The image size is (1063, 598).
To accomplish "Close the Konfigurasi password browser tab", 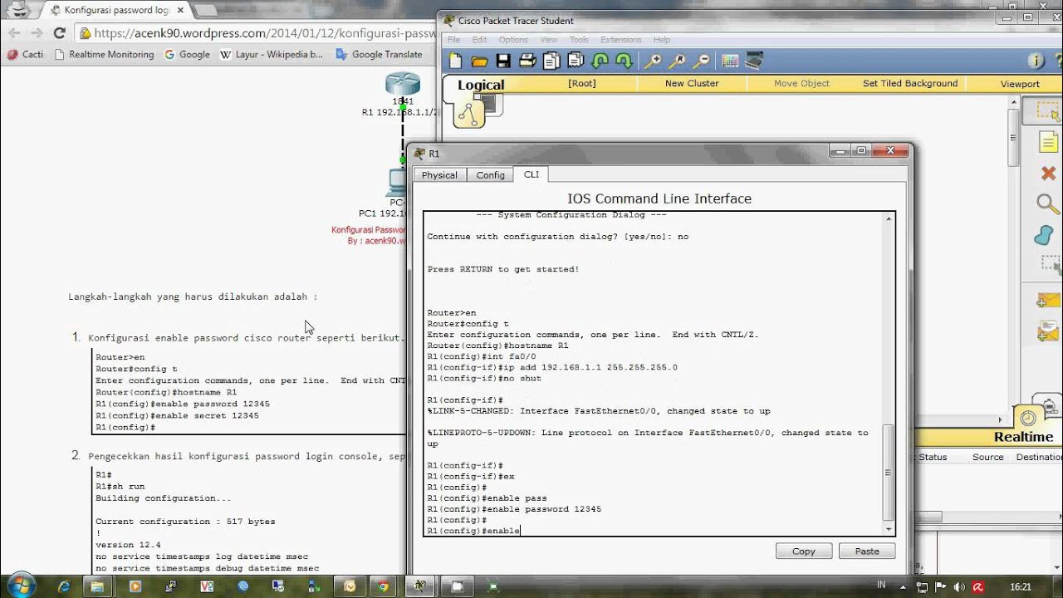I will [180, 10].
